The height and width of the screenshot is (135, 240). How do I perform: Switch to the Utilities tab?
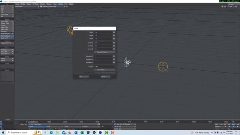coord(71,4)
